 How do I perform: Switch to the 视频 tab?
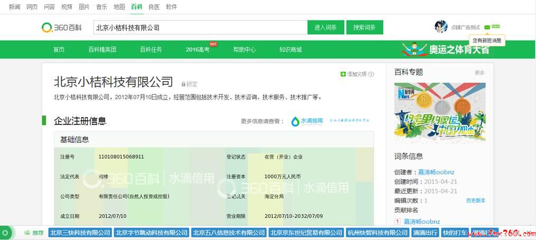point(67,7)
